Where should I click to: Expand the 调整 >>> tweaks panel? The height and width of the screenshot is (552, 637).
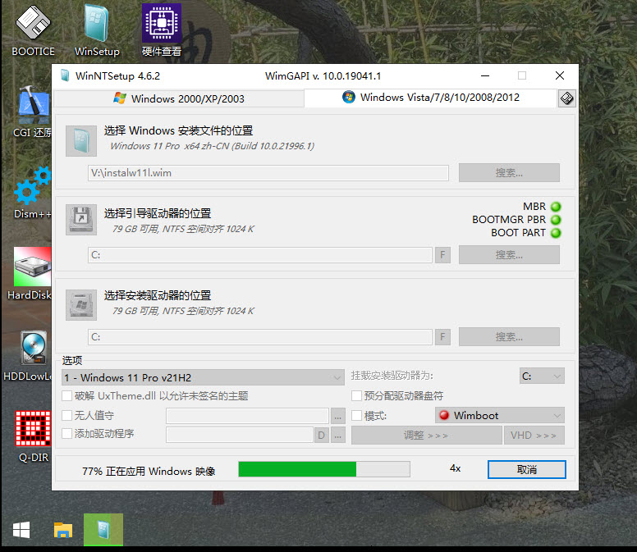426,435
